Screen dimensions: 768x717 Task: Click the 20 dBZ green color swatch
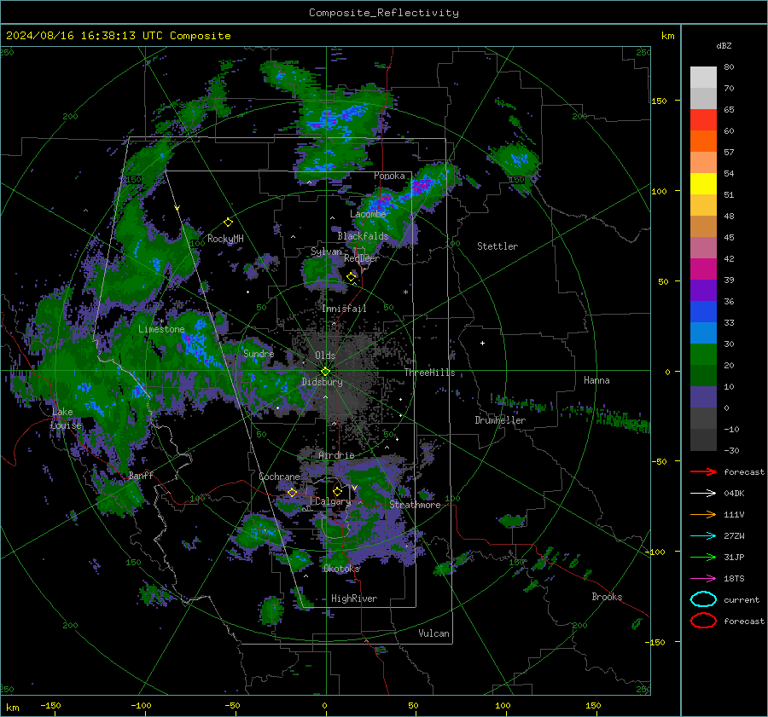[x=703, y=355]
